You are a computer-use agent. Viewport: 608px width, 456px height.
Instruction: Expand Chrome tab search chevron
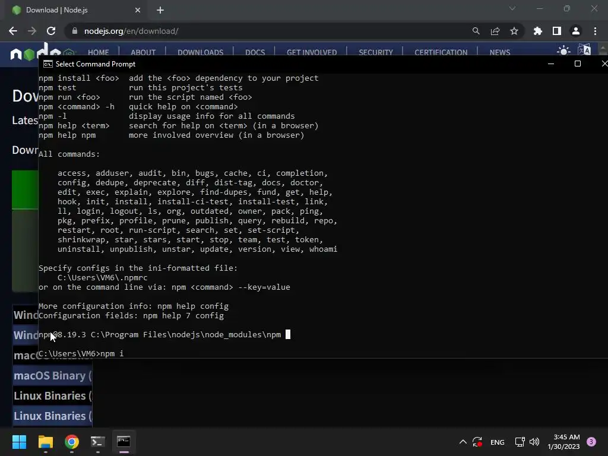point(512,8)
